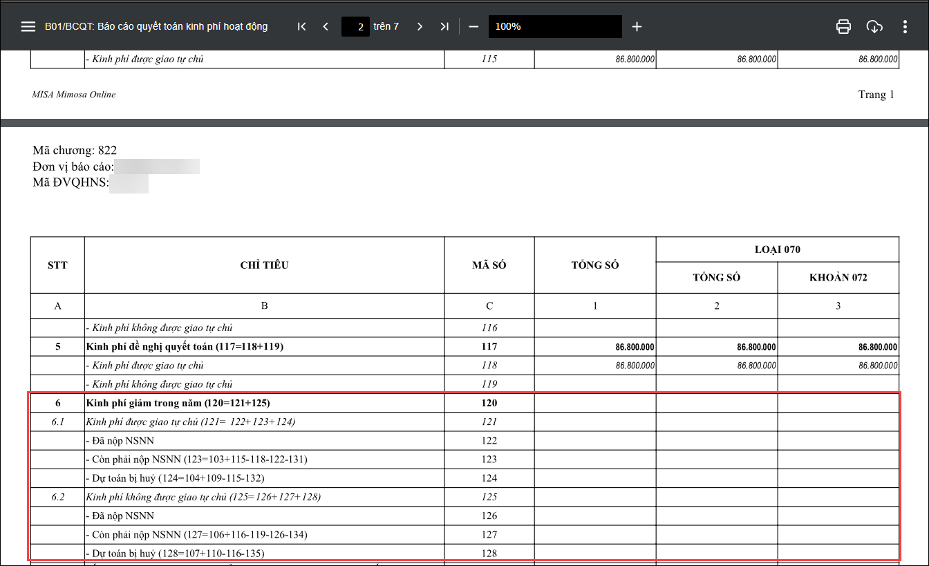Download the report file

pyautogui.click(x=874, y=26)
